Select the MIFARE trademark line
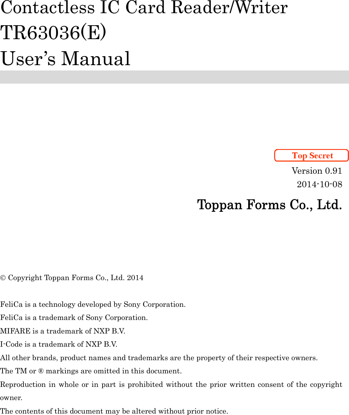349x415 pixels. pyautogui.click(x=63, y=331)
